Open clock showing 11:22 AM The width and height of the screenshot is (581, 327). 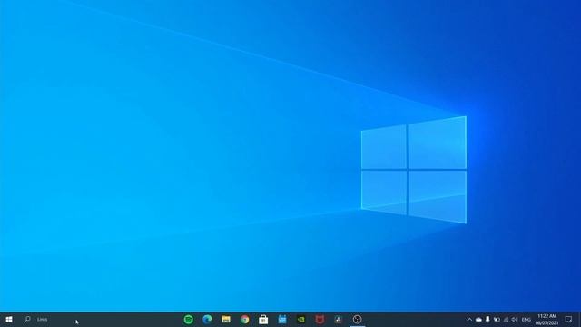(547, 320)
